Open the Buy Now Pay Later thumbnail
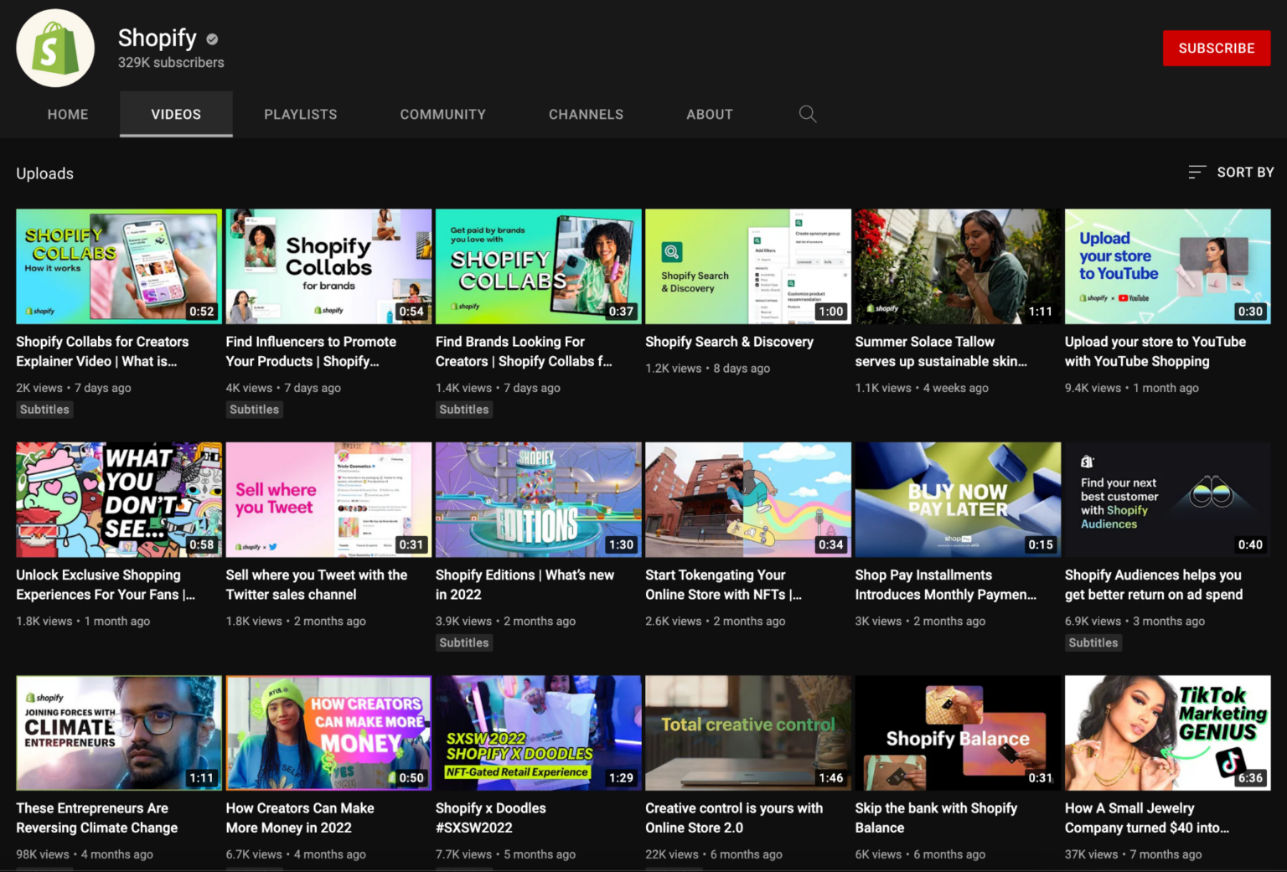Screen dimensions: 1287x872 click(x=957, y=499)
